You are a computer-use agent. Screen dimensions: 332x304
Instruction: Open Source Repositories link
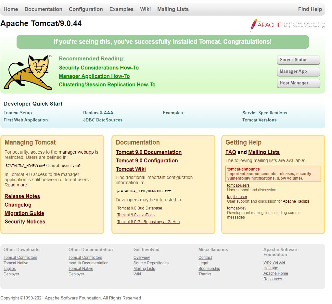[151, 263]
